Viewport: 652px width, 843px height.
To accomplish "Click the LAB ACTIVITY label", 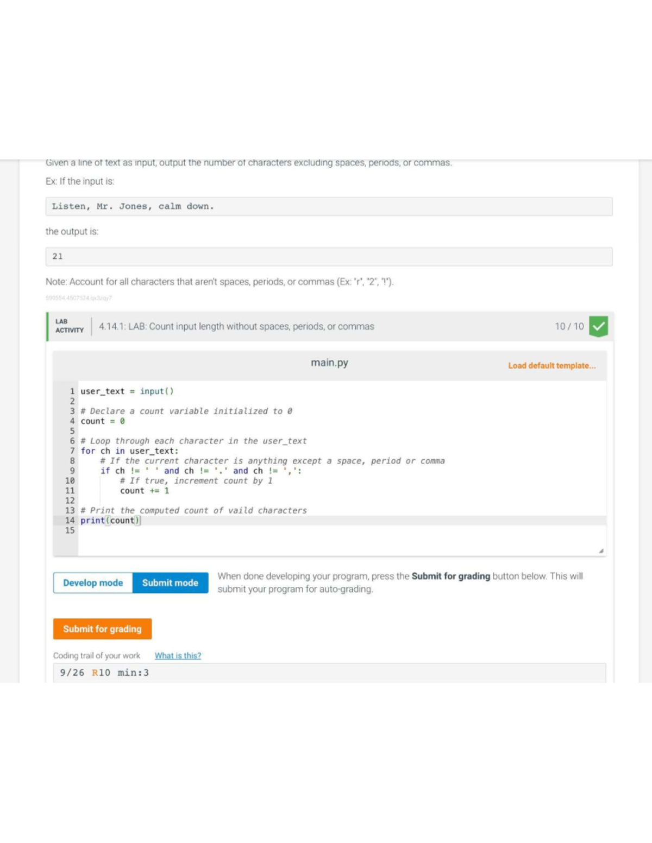I will point(70,326).
